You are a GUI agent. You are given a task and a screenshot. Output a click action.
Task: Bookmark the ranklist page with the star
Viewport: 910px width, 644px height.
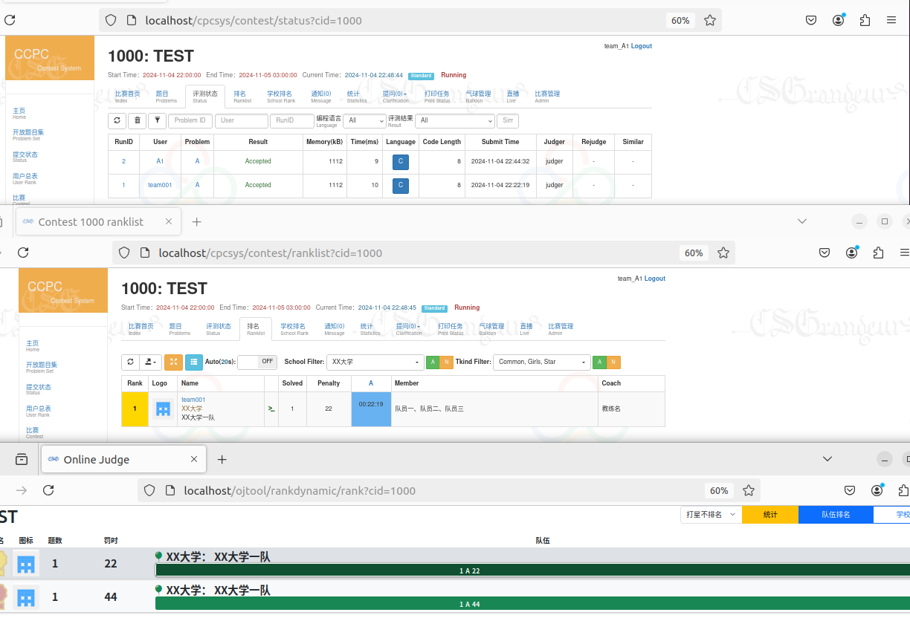click(x=723, y=253)
